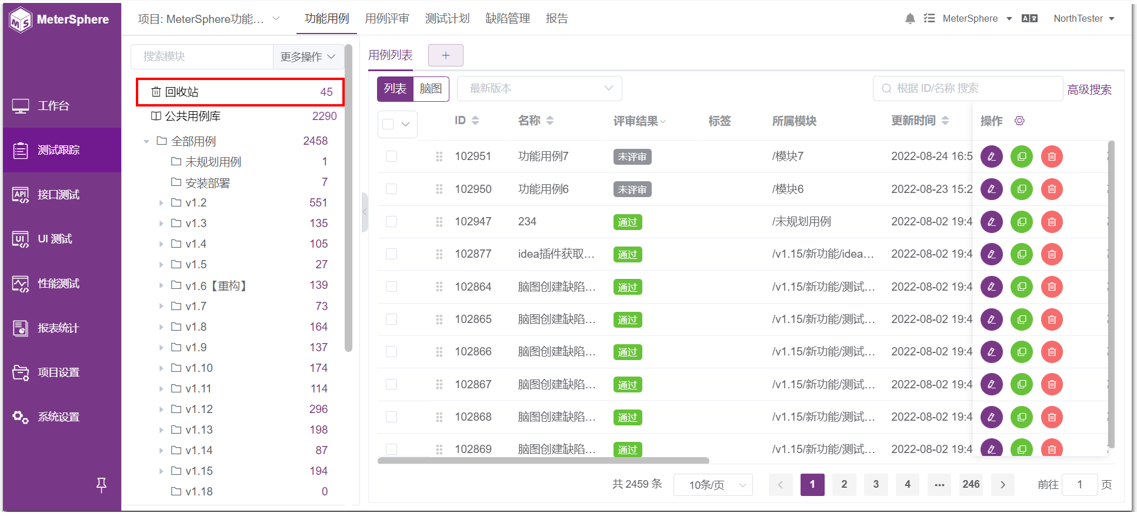1137x516 pixels.
Task: Open the 10条/页 page size dropdown
Action: tap(713, 485)
